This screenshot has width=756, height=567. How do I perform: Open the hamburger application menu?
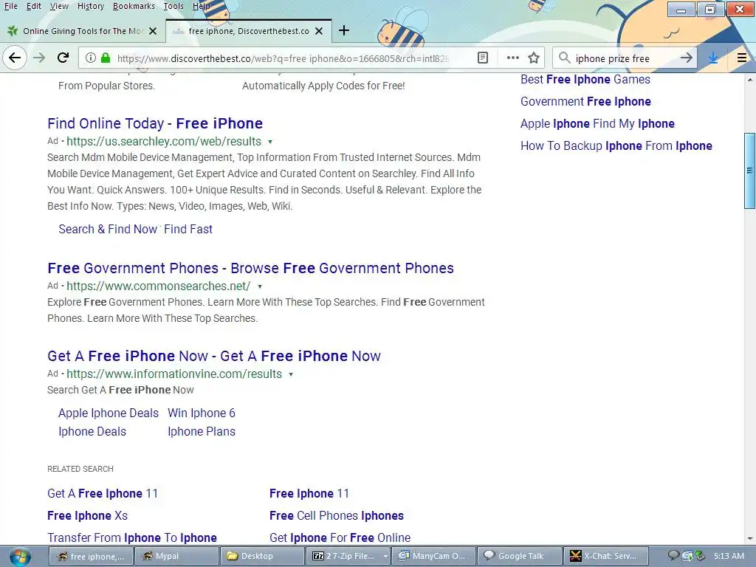pyautogui.click(x=742, y=58)
